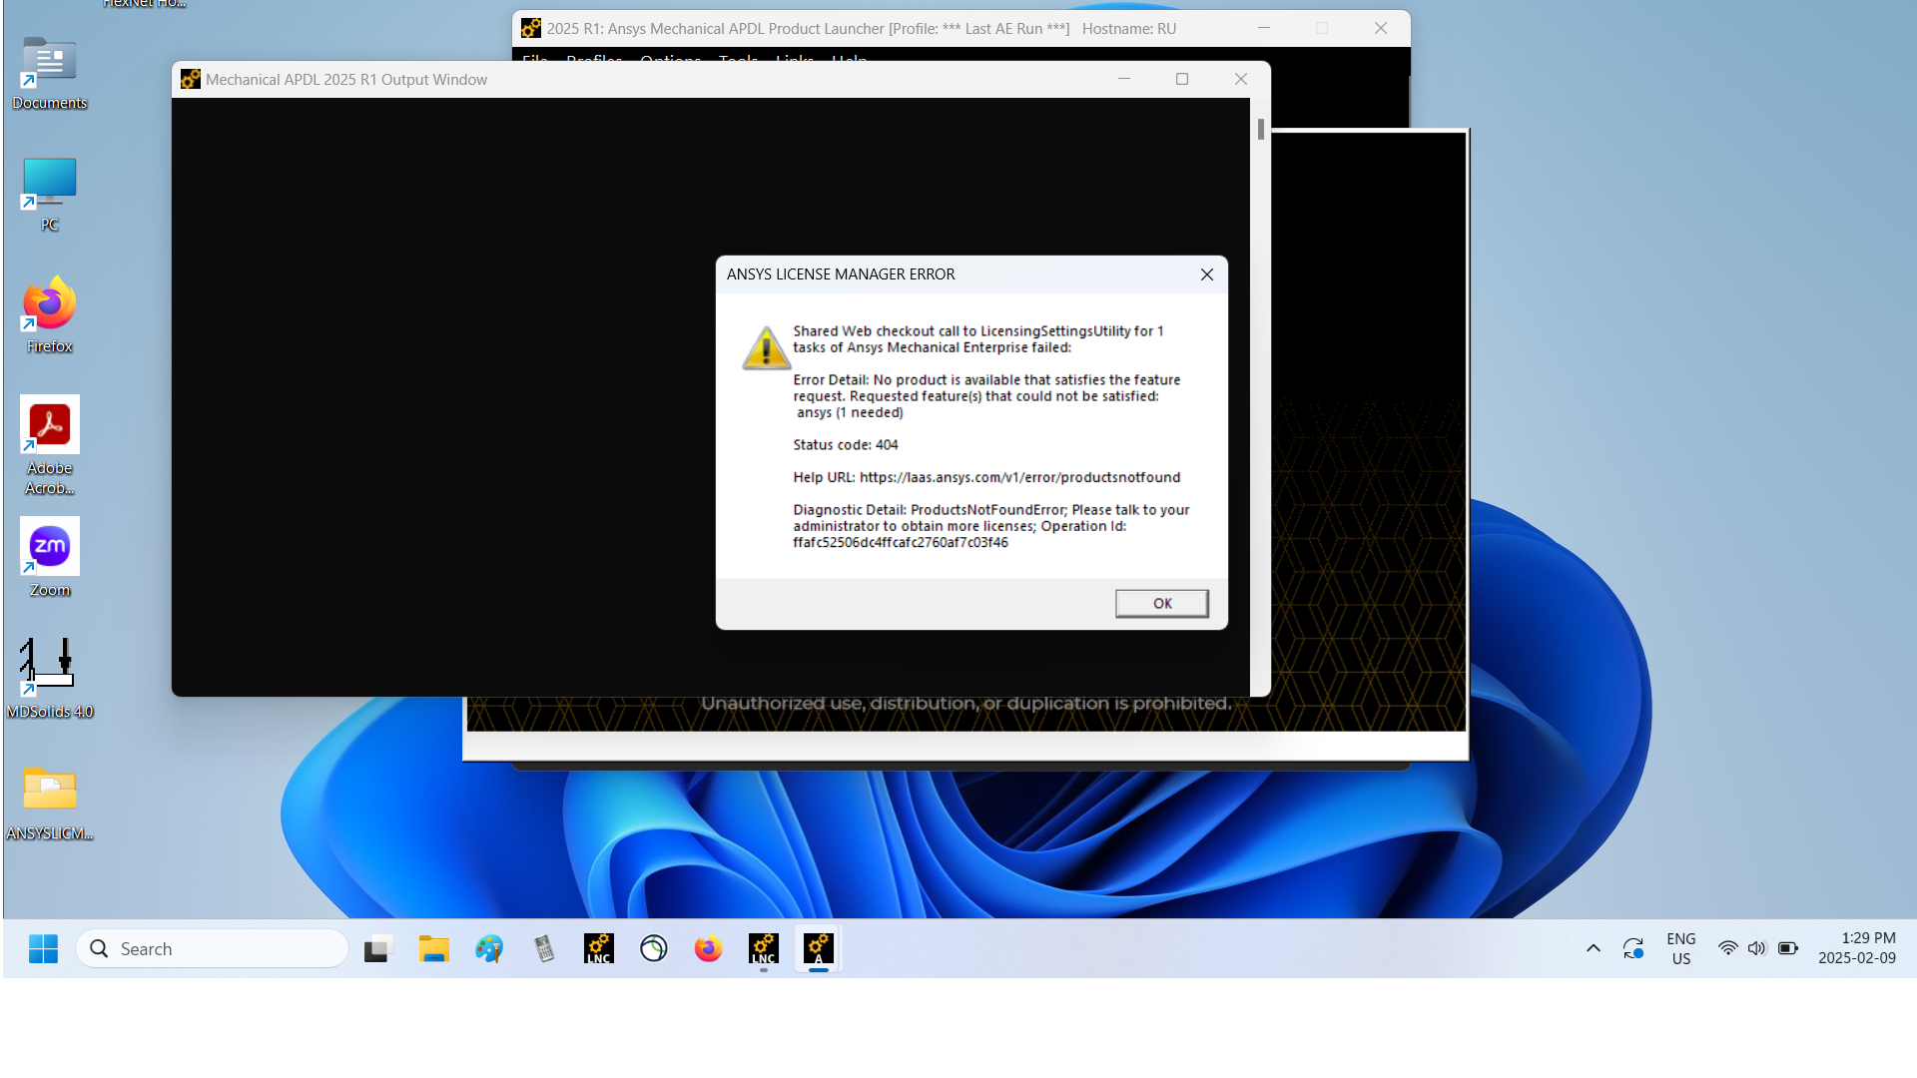Viewport: 1917px width, 1078px height.
Task: Open the ENG US language switcher
Action: (x=1680, y=948)
